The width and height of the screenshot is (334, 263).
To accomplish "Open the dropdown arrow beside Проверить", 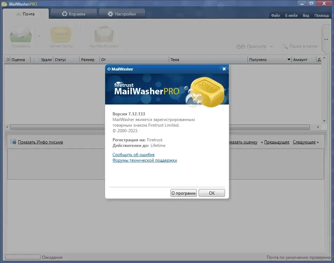I will click(39, 36).
